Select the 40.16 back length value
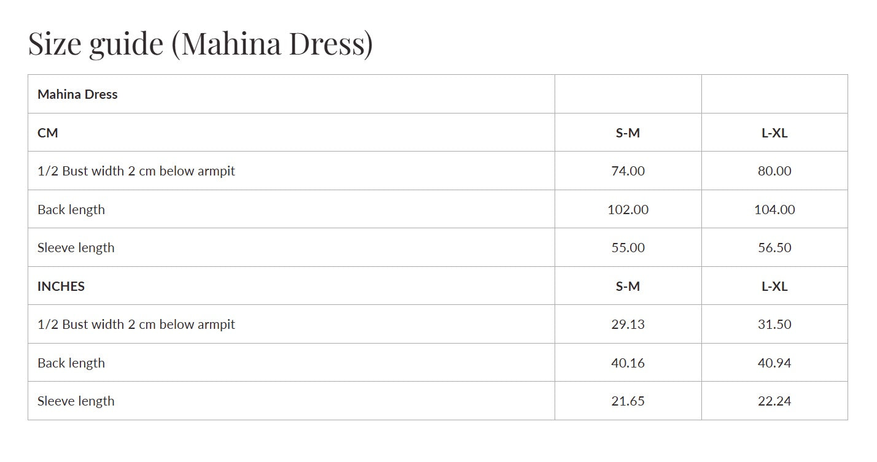This screenshot has height=462, width=877. click(628, 363)
